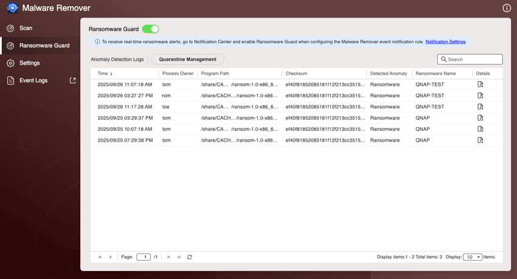Open details icon for 03:27:27 PM log
The image size is (517, 279).
pos(480,95)
